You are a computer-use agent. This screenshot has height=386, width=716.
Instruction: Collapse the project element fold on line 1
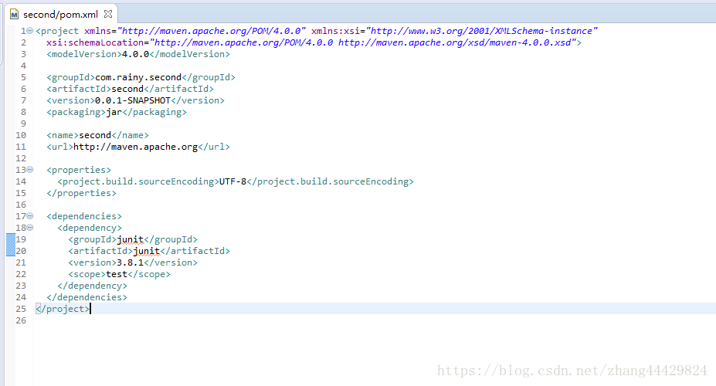pos(29,31)
